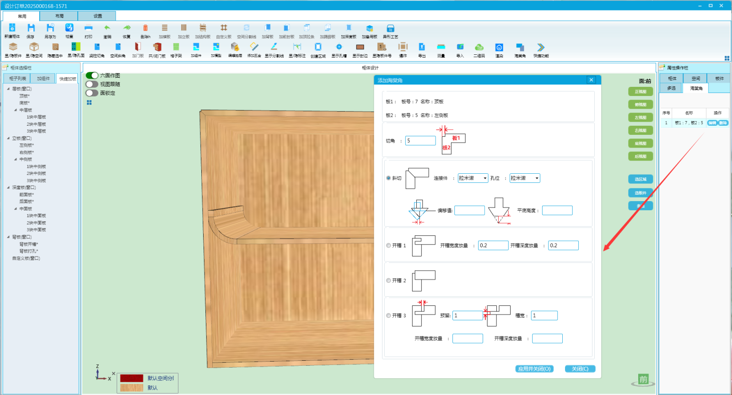Select the 开槽 1 radio option

point(388,246)
